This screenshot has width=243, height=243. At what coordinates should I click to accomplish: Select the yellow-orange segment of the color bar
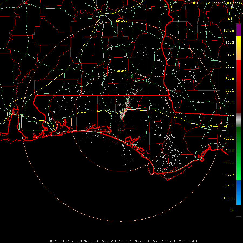click(238, 48)
